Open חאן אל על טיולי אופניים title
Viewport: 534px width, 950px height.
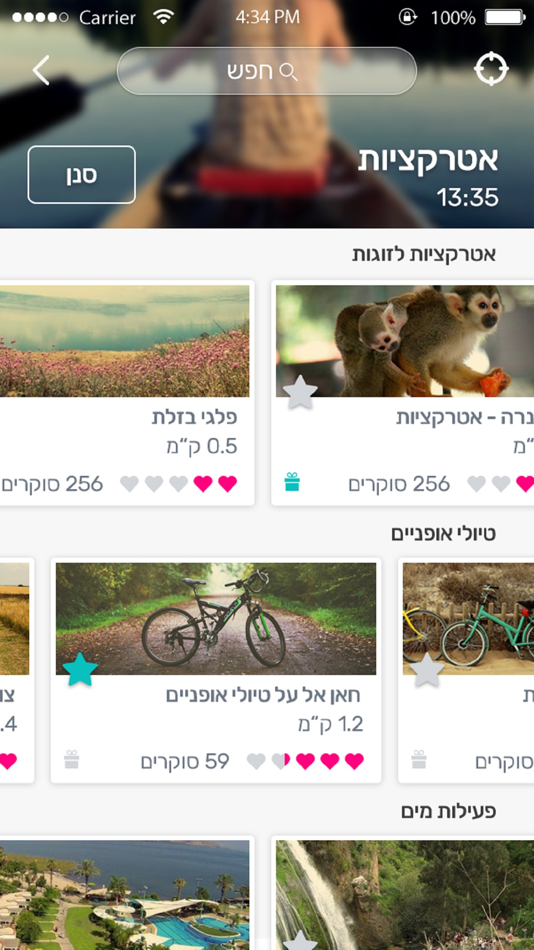[263, 695]
